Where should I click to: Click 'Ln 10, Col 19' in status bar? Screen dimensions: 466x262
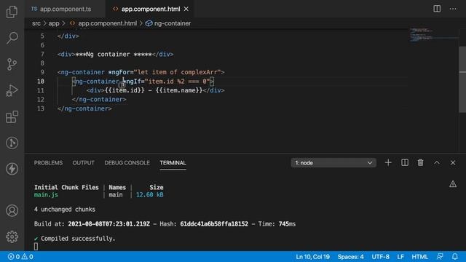tap(312, 257)
